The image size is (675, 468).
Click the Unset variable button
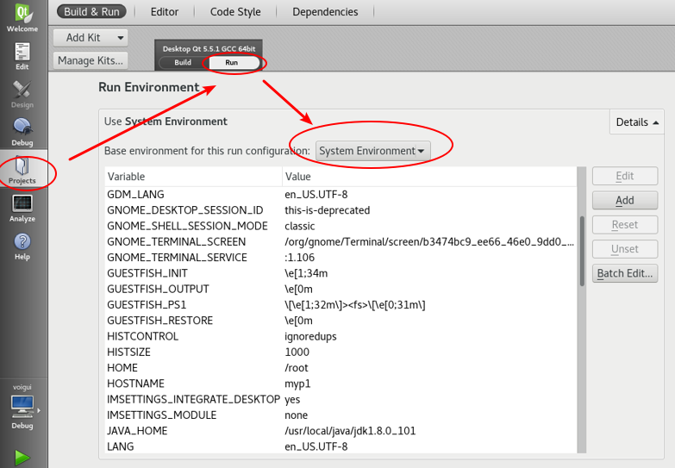point(625,249)
